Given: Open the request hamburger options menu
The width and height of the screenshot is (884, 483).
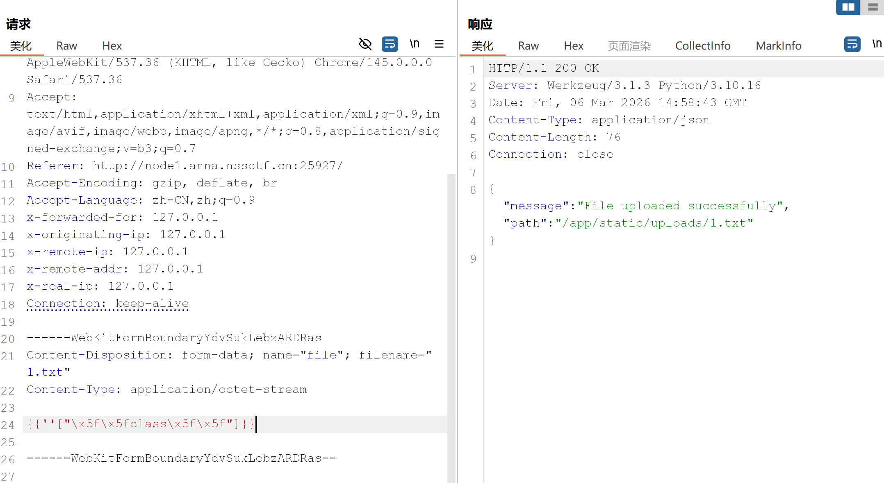Looking at the screenshot, I should coord(439,44).
